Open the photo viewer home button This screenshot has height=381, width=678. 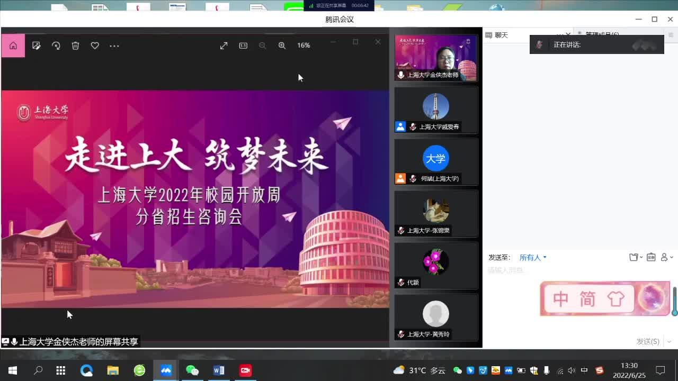(x=13, y=46)
